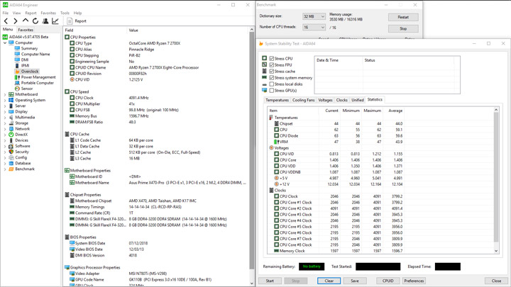This screenshot has height=287, width=511.
Task: Open Power Management in the tree
Action: point(38,77)
